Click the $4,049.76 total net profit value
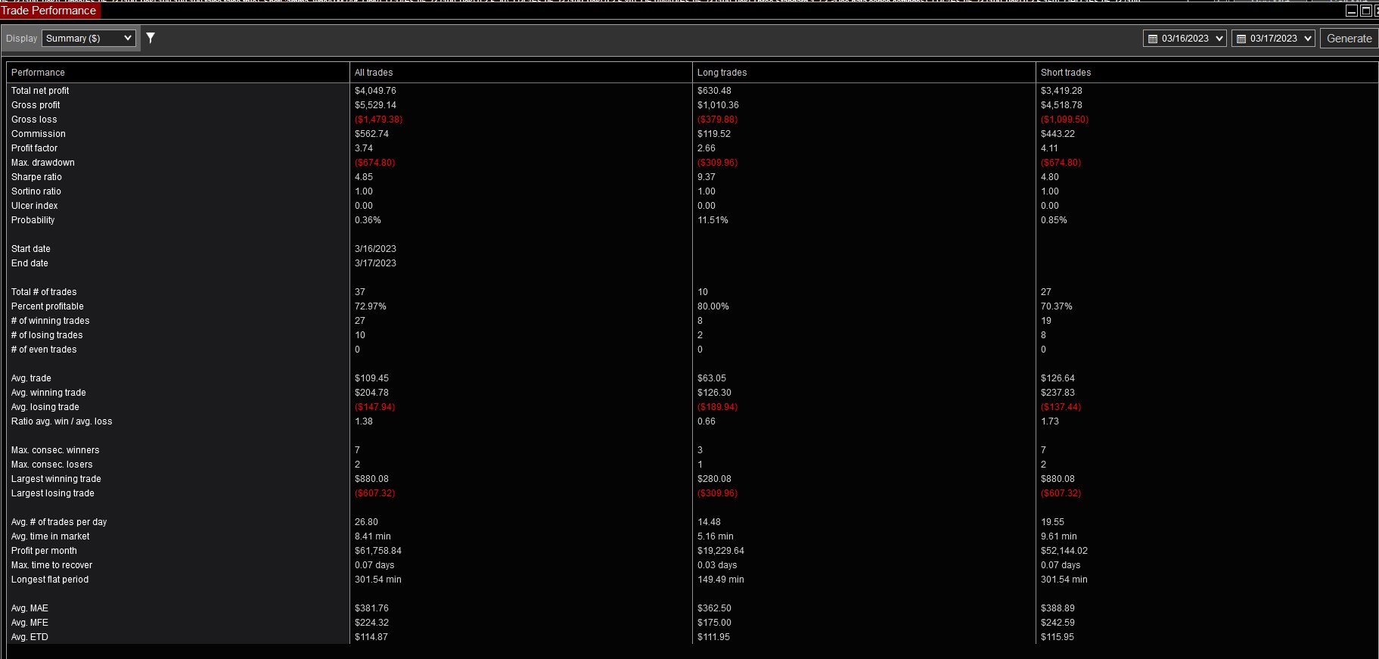The width and height of the screenshot is (1379, 659). (x=375, y=91)
